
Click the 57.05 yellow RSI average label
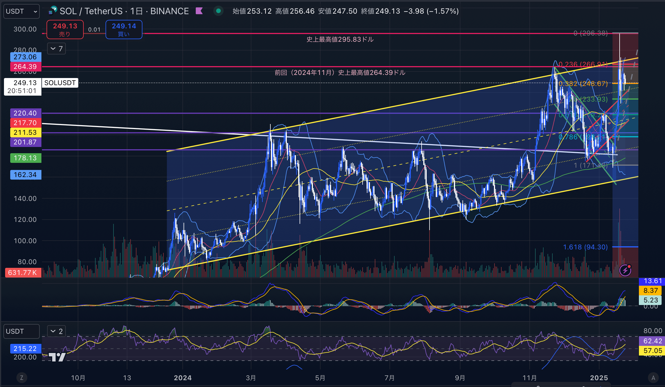(652, 351)
